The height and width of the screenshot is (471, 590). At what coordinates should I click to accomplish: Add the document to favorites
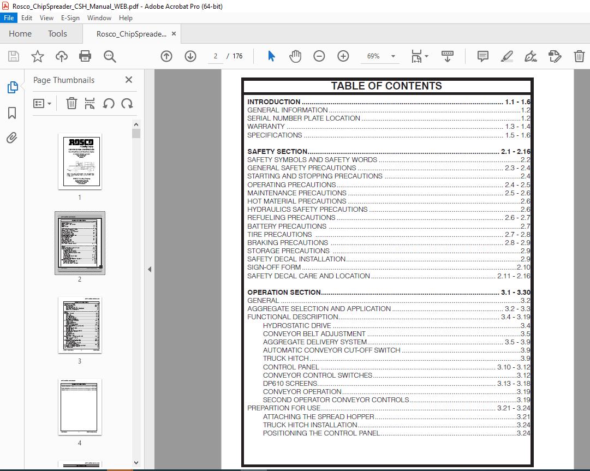pyautogui.click(x=37, y=56)
